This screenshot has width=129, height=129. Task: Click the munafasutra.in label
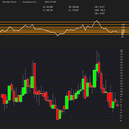coord(29,2)
